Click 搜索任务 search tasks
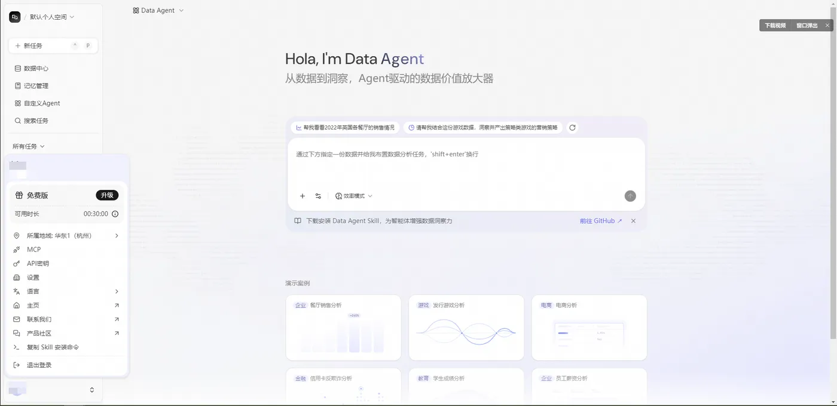This screenshot has width=837, height=406. (53, 121)
